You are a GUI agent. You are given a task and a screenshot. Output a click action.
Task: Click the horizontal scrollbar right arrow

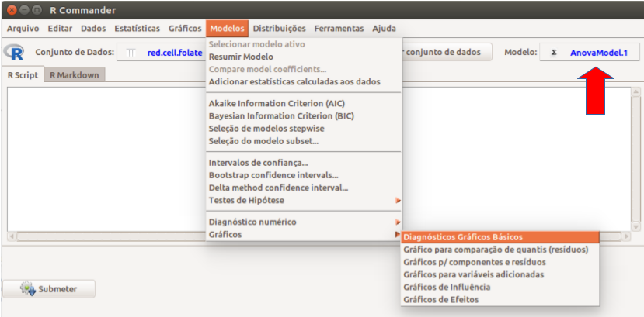626,236
